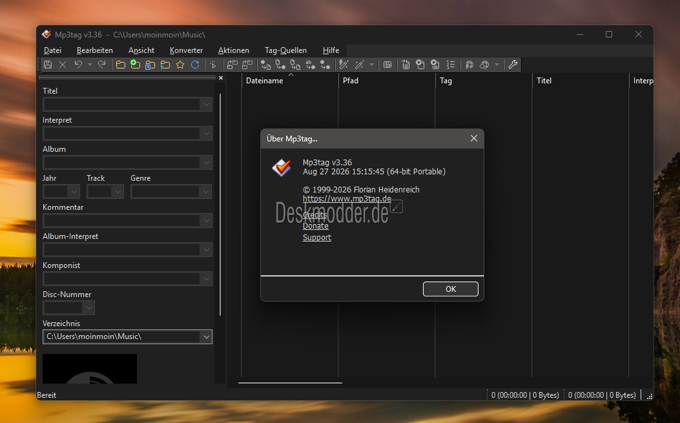Screen dimensions: 680x423
Task: Click the Save tag floppy disk icon
Action: [x=48, y=65]
